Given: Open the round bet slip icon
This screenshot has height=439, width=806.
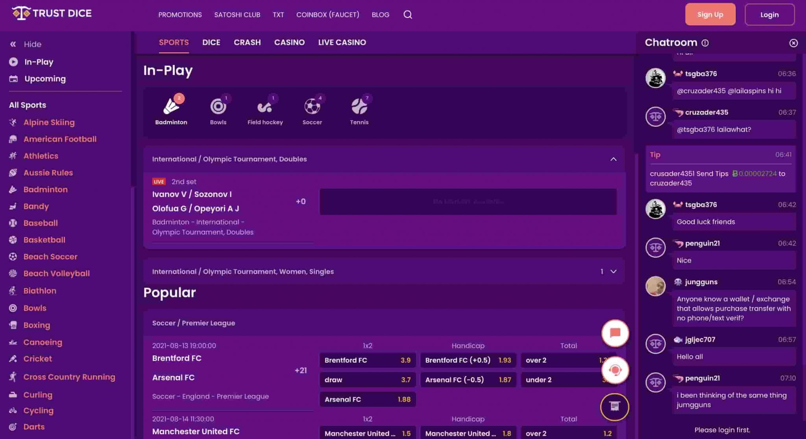Looking at the screenshot, I should point(614,407).
